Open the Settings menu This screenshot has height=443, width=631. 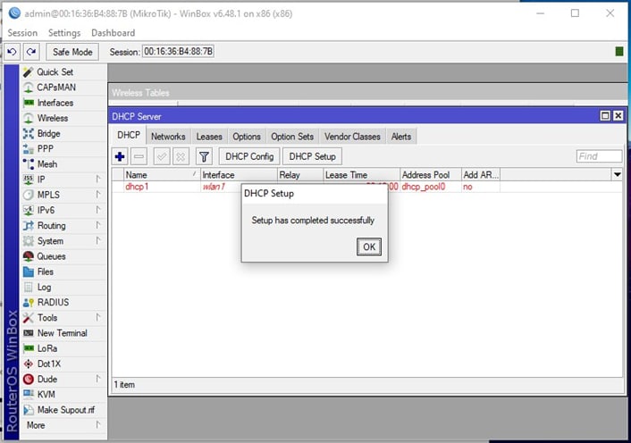click(64, 33)
